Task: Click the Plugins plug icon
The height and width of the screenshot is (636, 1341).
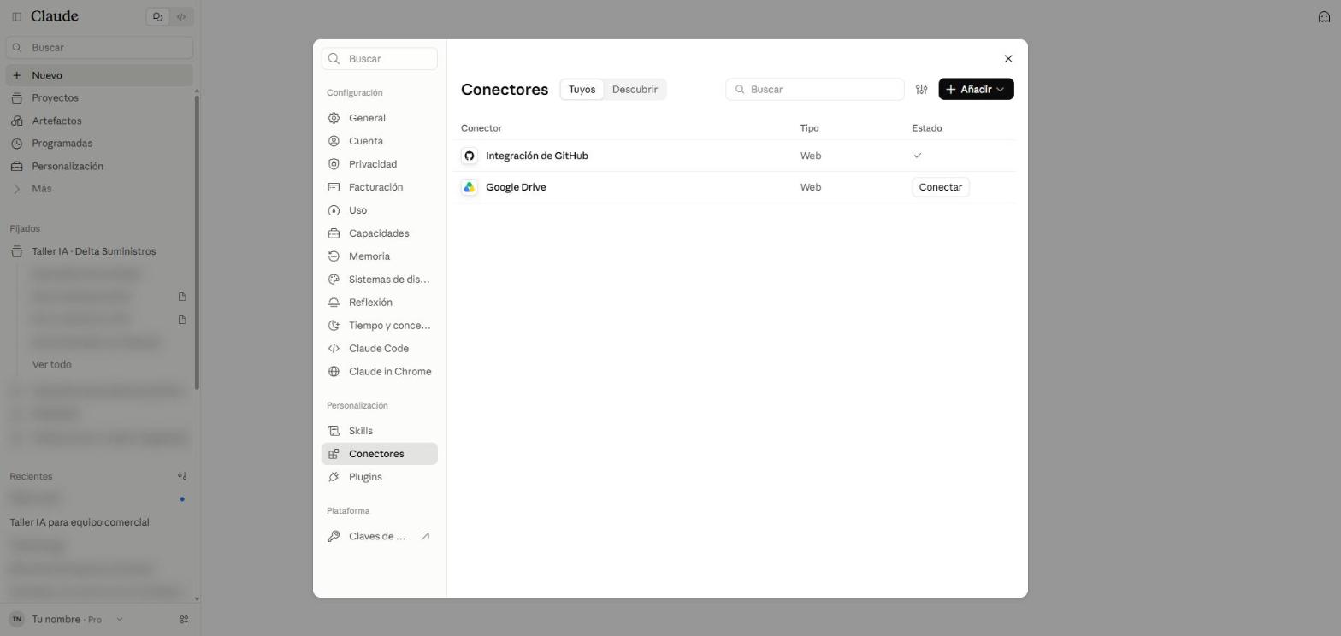Action: [x=334, y=477]
